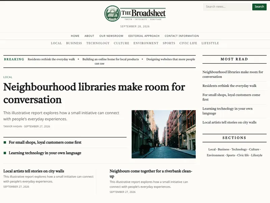Open breaking story Residents rethink the everyday walk
Image resolution: width=270 pixels, height=203 pixels.
(51, 59)
